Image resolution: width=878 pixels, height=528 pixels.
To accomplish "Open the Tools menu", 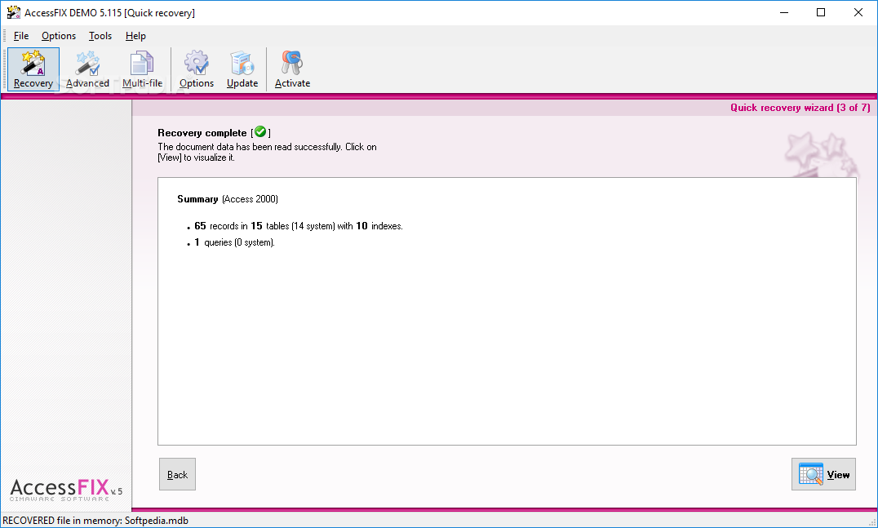I will pyautogui.click(x=100, y=36).
